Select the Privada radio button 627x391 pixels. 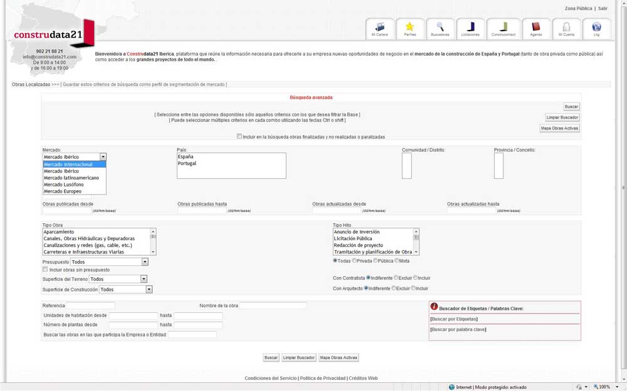coord(354,260)
